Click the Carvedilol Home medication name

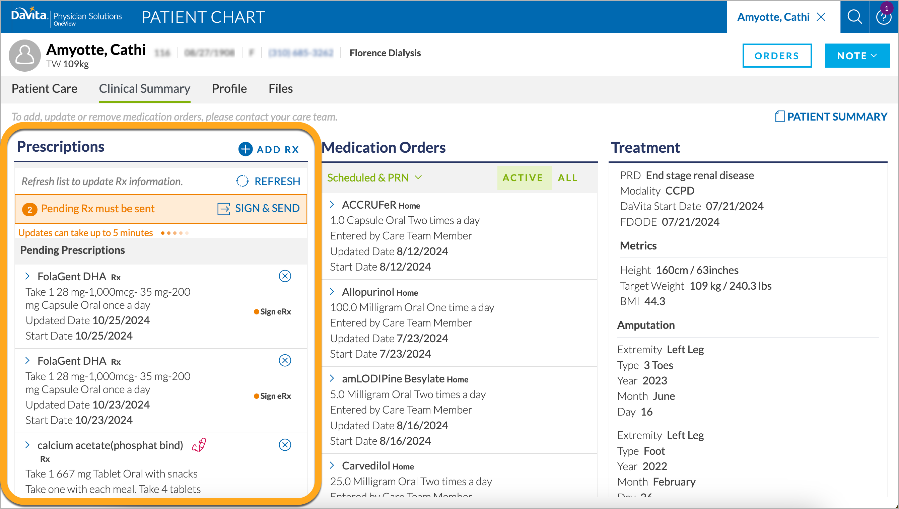click(x=377, y=466)
